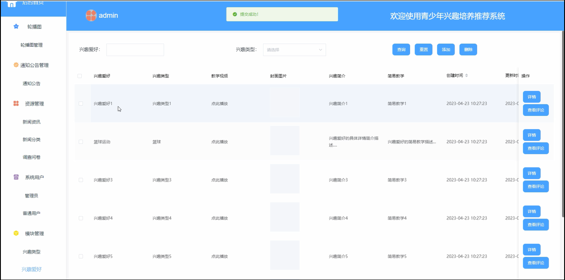Image resolution: width=565 pixels, height=280 pixels.
Task: Open the 兴趣类型 dropdown selector
Action: pos(294,50)
